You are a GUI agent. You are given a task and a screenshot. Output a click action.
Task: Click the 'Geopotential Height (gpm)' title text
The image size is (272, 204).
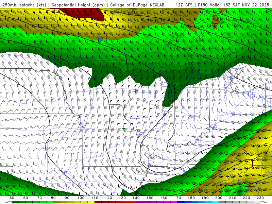click(78, 5)
